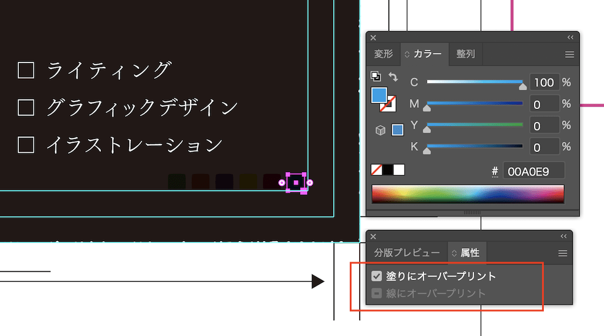Viewport: 604px width, 336px height.
Task: Click the K percentage value field
Action: click(544, 147)
